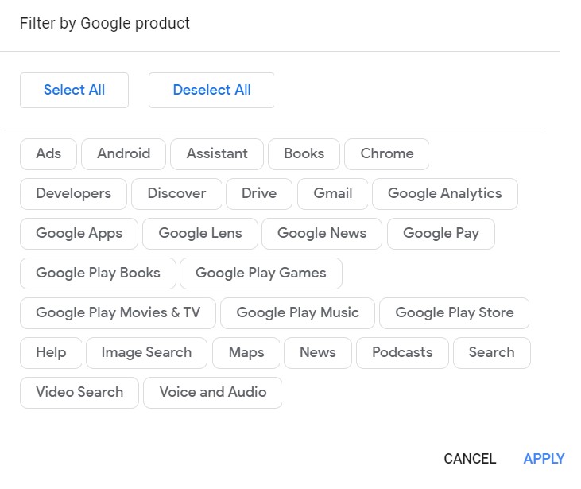Select the Gmail filter chip
The image size is (581, 489).
(333, 193)
